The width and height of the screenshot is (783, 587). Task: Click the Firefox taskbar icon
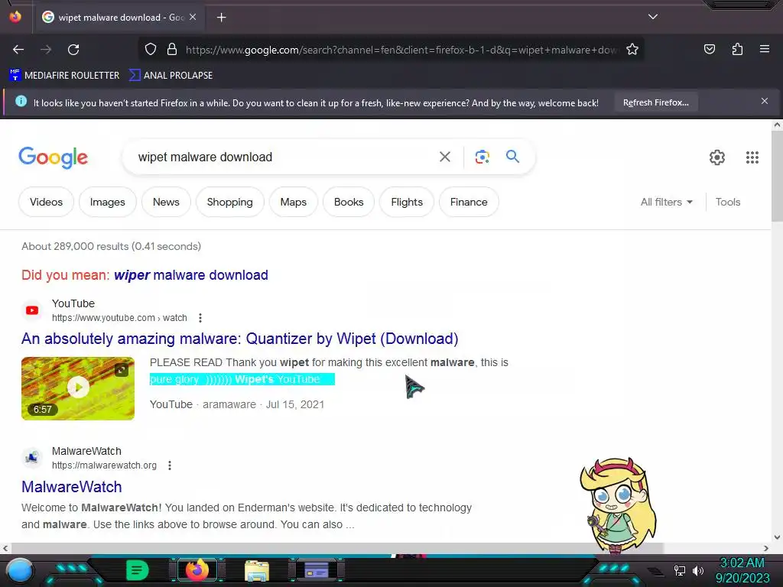tap(197, 570)
